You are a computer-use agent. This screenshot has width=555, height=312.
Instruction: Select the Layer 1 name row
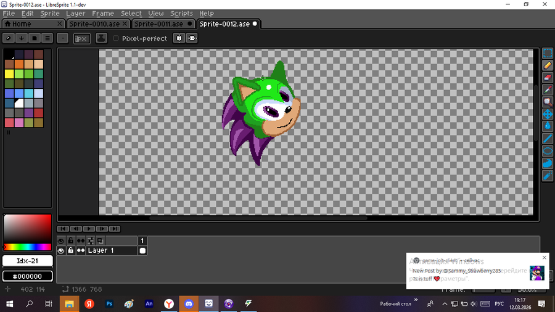(112, 251)
